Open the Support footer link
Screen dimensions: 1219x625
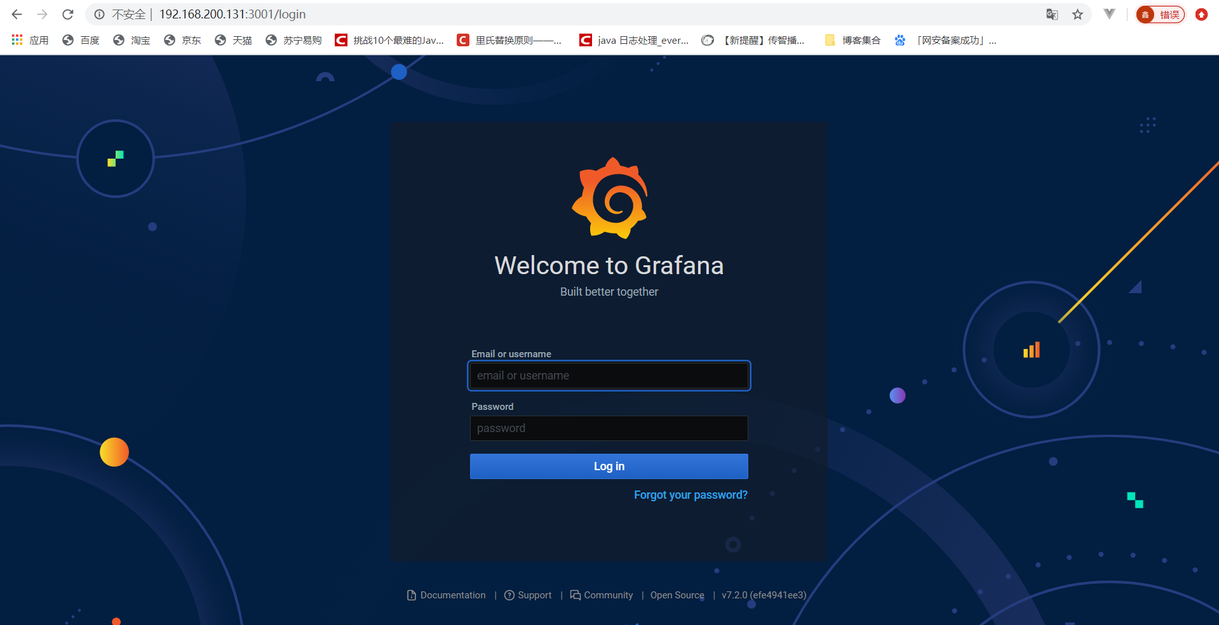pos(534,595)
